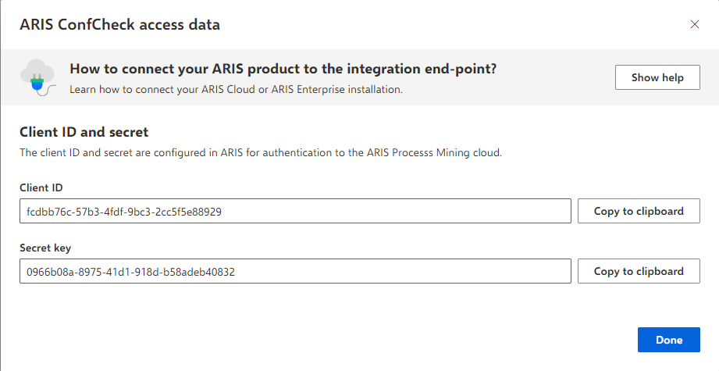Click the 'How to connect your ARIS product' heading
Viewport: 719px width, 371px height.
click(283, 69)
